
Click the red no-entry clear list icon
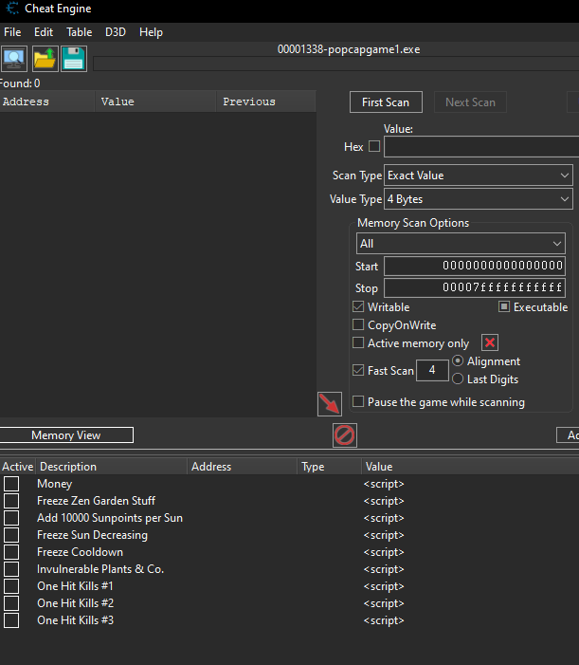click(344, 435)
